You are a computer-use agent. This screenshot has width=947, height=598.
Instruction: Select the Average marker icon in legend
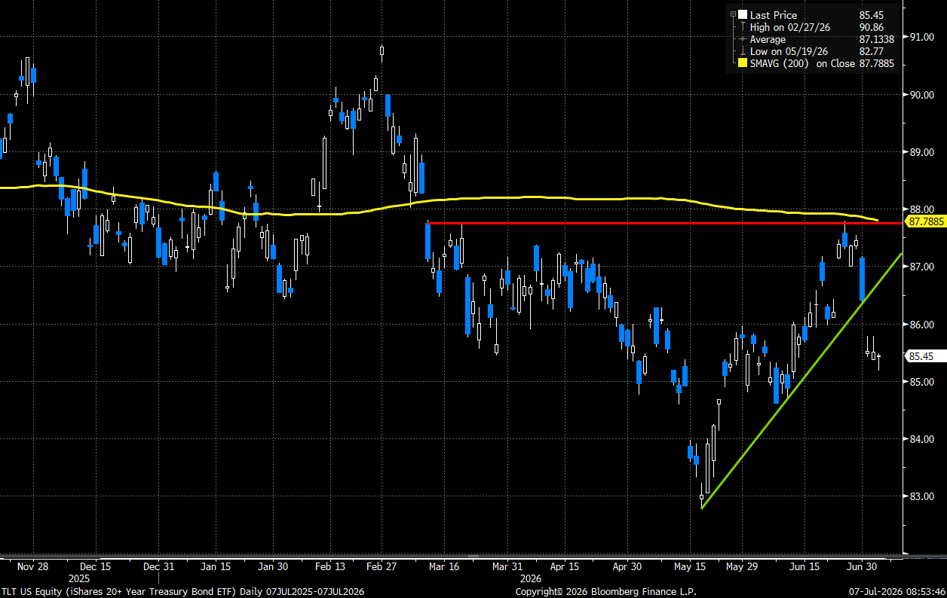tap(743, 39)
